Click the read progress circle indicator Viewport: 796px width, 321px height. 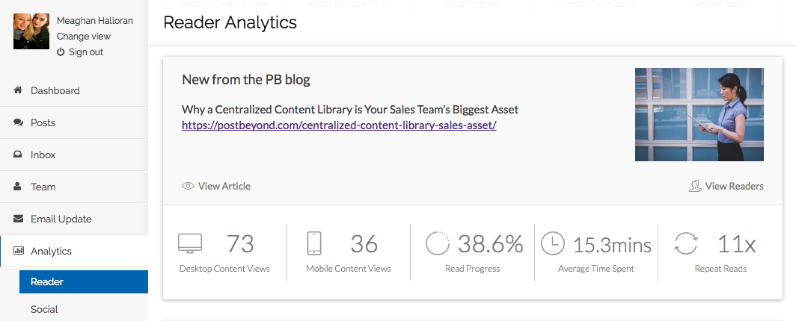tap(438, 244)
